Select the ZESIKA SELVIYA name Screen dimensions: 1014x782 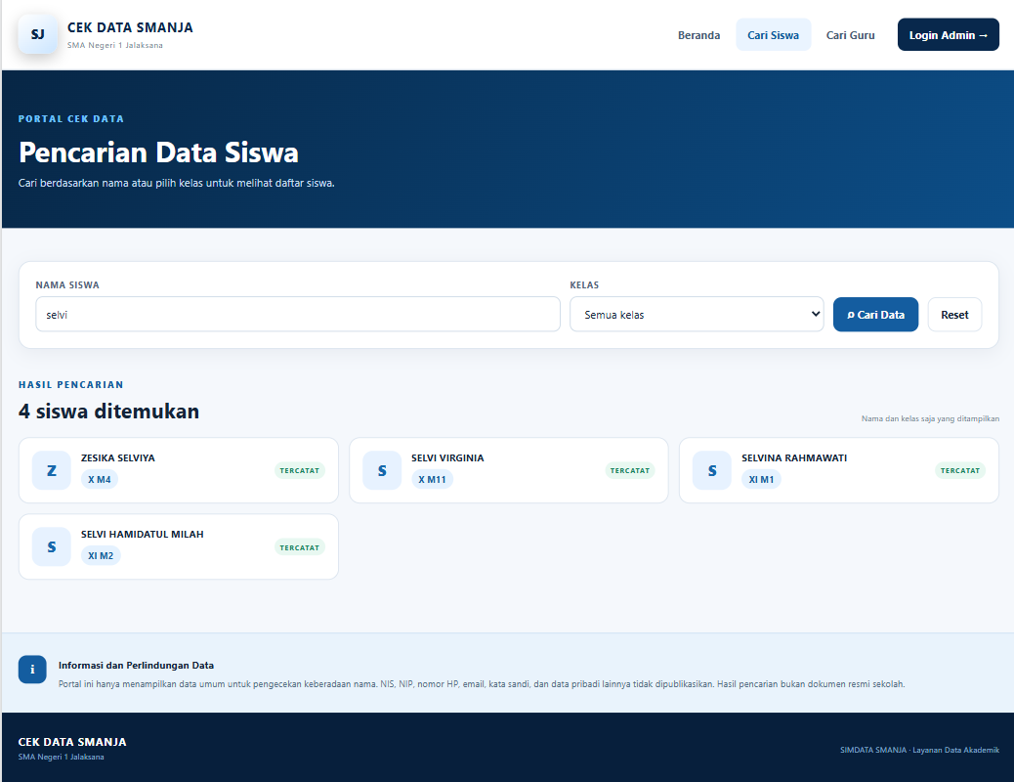coord(117,458)
